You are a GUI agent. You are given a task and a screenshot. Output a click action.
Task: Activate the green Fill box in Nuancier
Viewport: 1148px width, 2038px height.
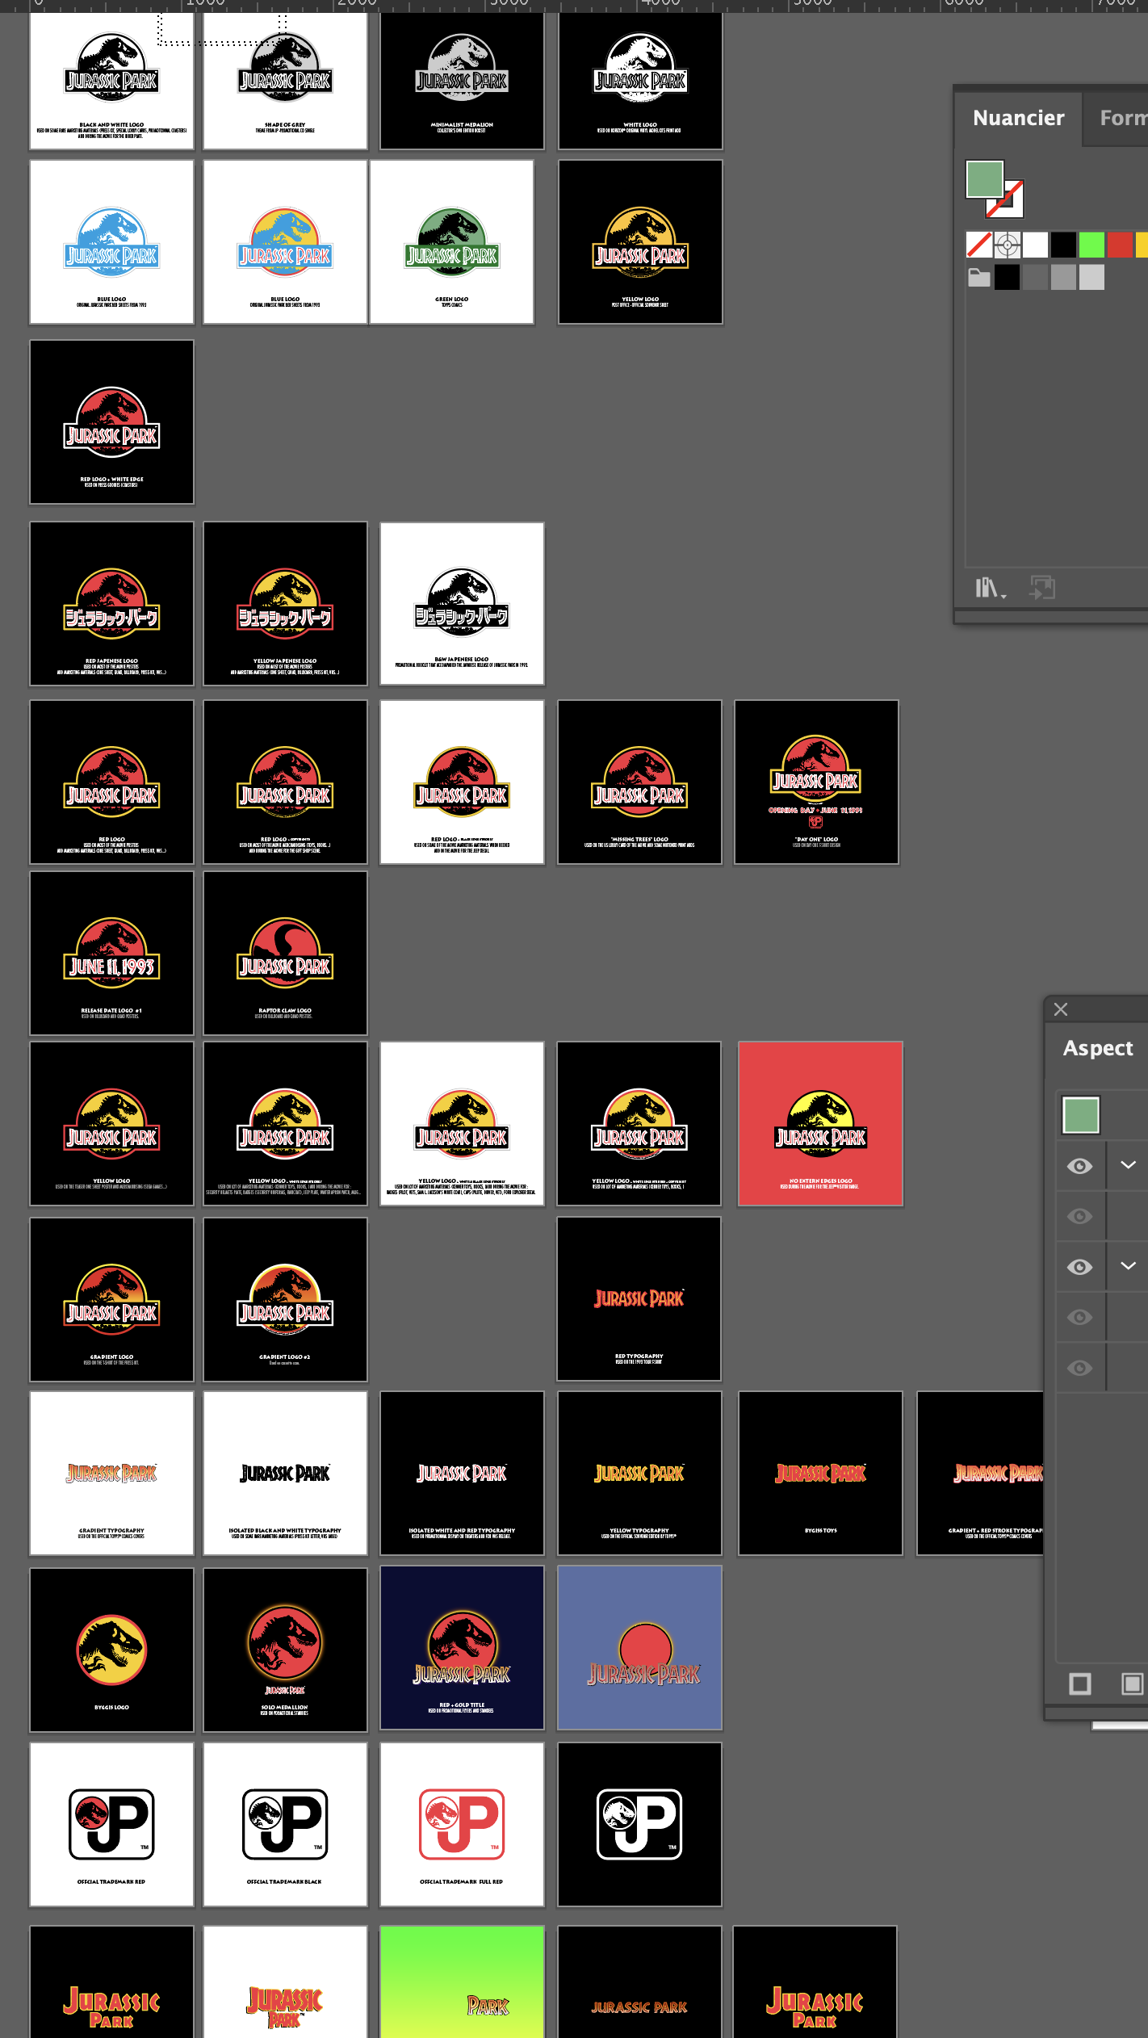(984, 179)
